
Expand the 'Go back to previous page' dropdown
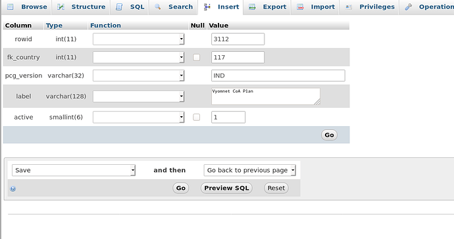coord(249,170)
